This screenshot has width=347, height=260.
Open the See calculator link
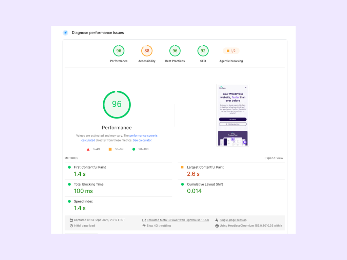click(142, 140)
